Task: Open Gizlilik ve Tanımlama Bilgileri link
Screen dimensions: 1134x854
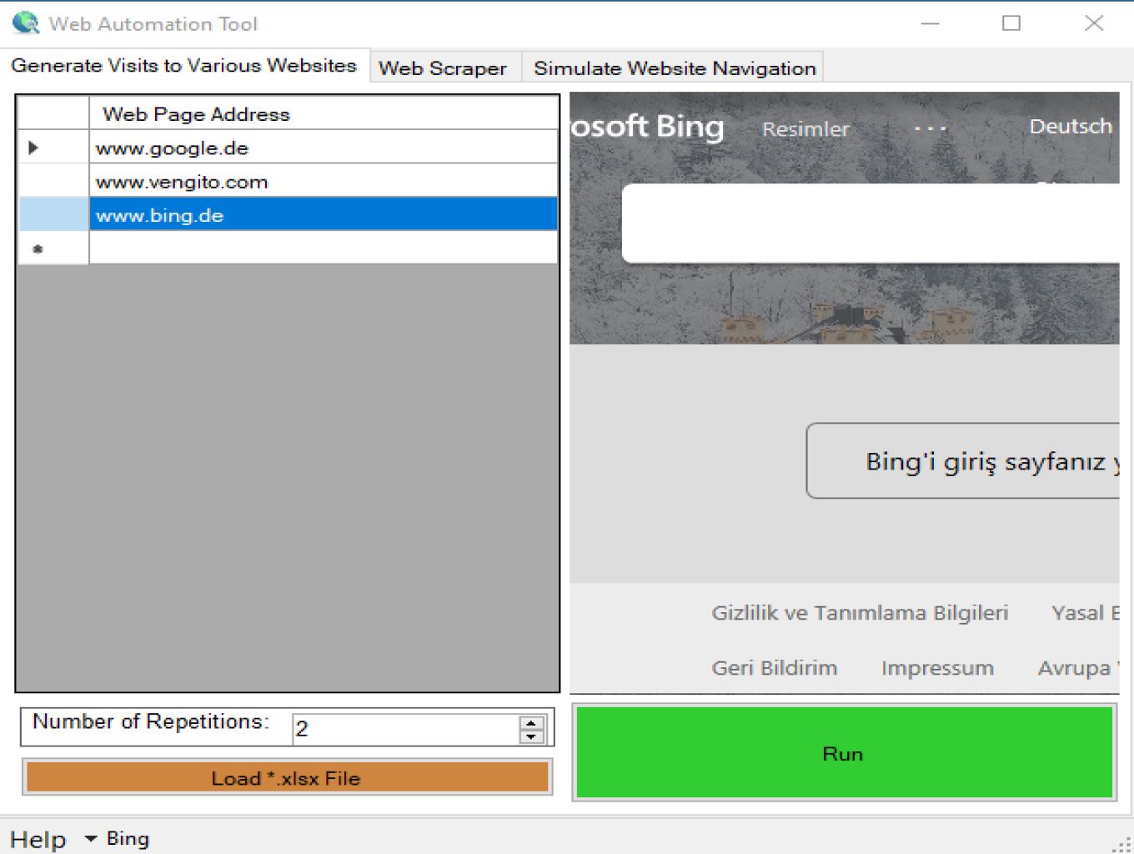Action: click(x=860, y=613)
